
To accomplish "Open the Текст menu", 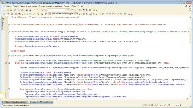I will 23,6.
